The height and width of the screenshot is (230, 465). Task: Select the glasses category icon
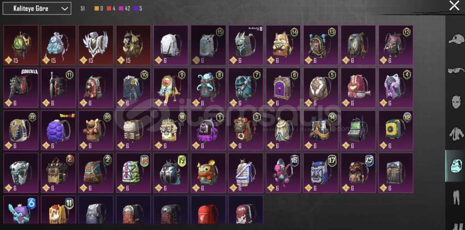456,71
